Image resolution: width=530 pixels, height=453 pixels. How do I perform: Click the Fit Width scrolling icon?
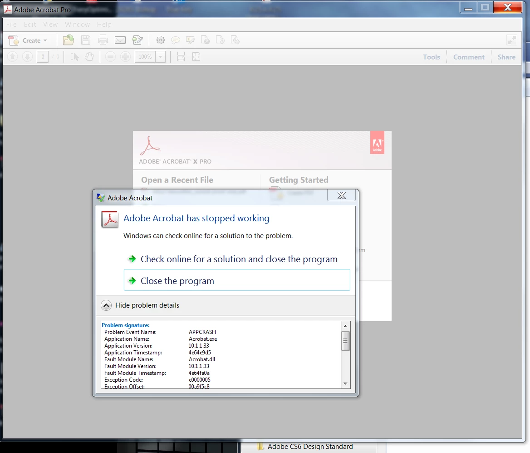[x=181, y=56]
